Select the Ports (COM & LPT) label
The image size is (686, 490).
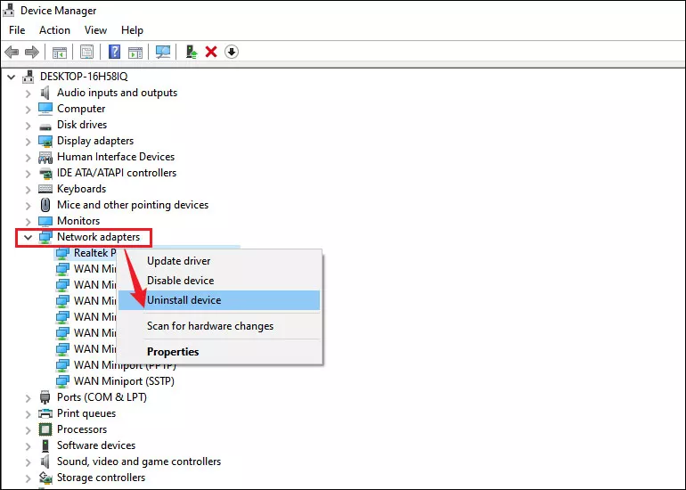[102, 397]
